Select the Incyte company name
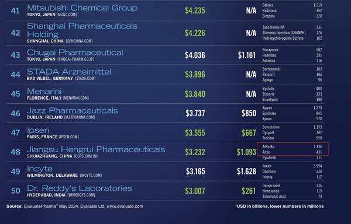 [x=40, y=169]
